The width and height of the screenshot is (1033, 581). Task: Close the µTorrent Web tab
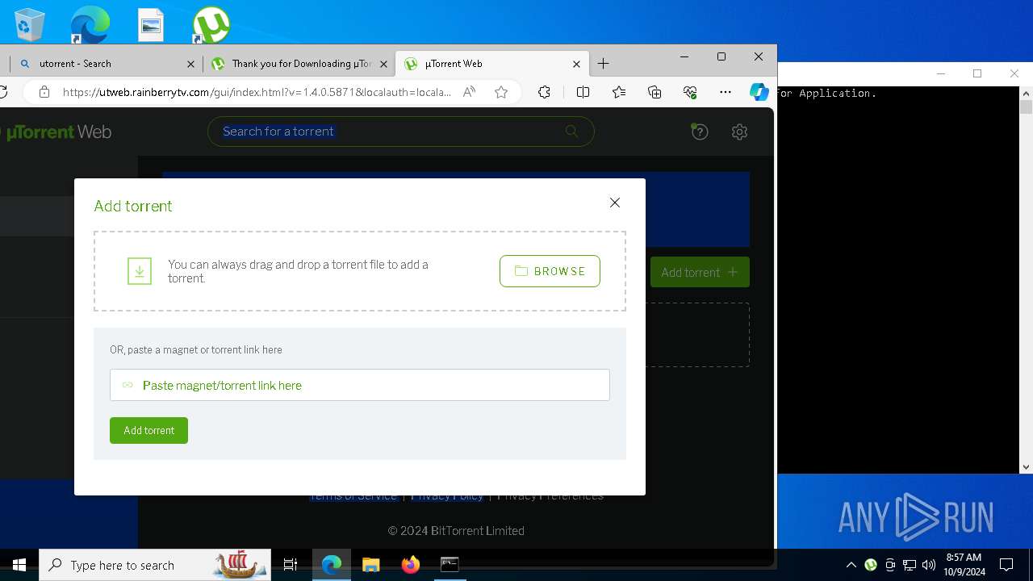576,64
